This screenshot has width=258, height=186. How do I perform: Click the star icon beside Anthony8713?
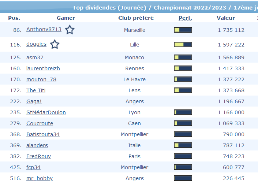70,30
